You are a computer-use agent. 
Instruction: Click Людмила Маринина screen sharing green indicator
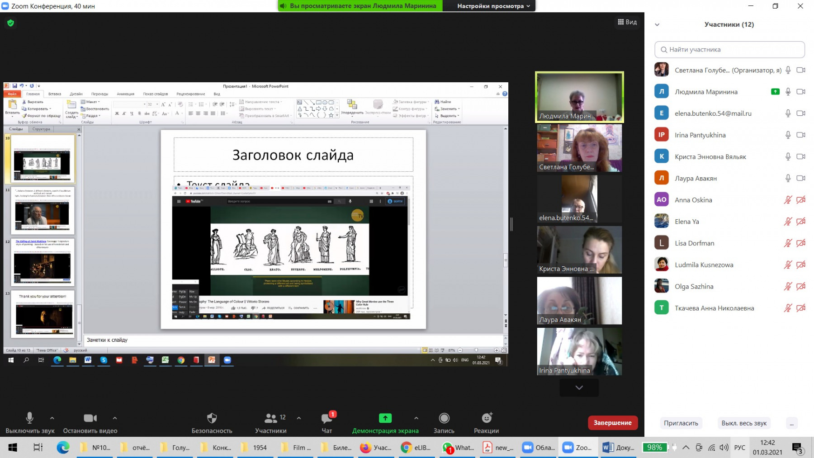[775, 92]
